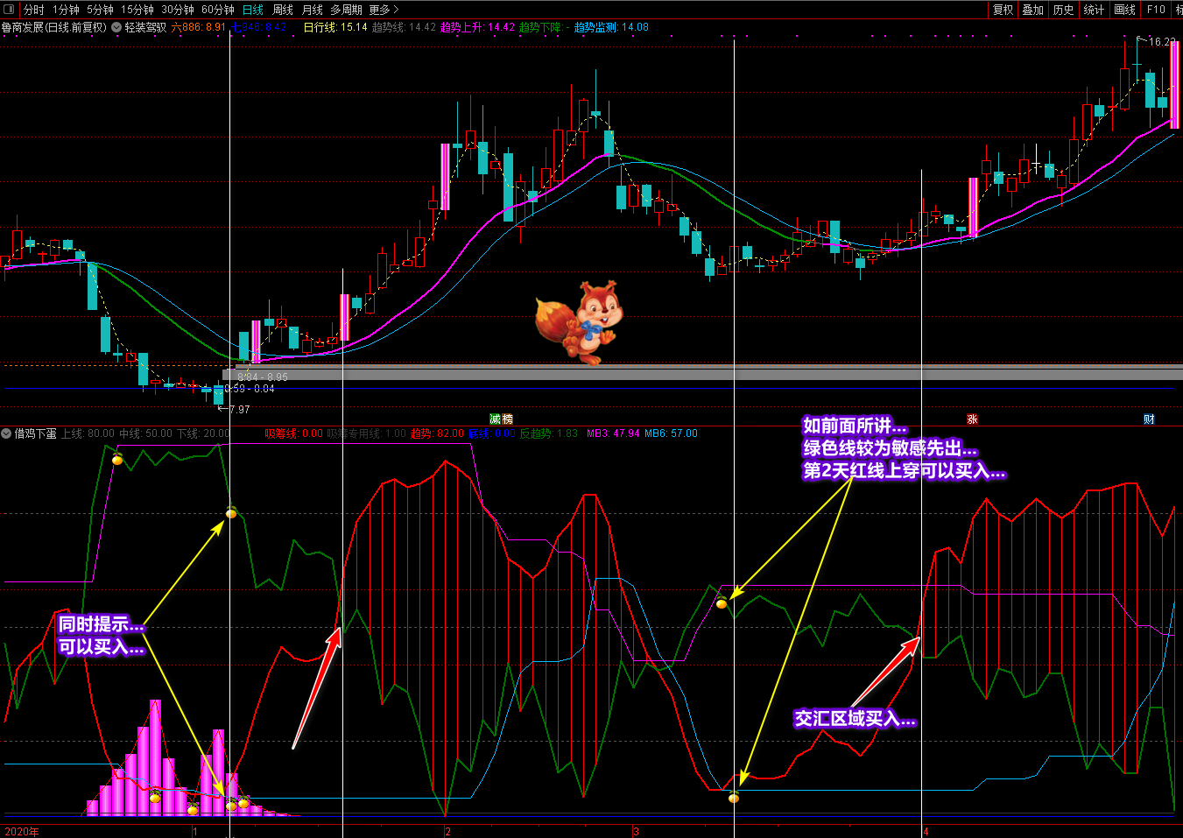Click the MB6: 57.00 value
Image resolution: width=1183 pixels, height=838 pixels.
point(671,433)
